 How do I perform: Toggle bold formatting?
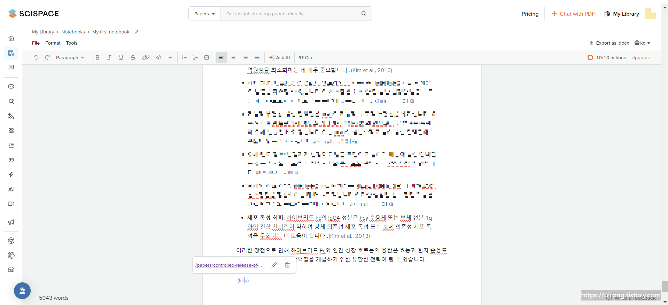(x=98, y=57)
